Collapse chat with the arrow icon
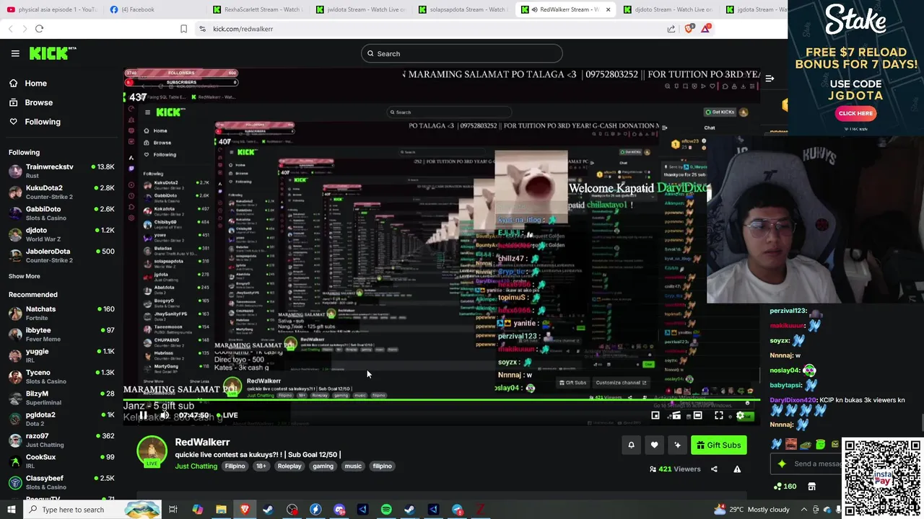924x519 pixels. coord(770,79)
